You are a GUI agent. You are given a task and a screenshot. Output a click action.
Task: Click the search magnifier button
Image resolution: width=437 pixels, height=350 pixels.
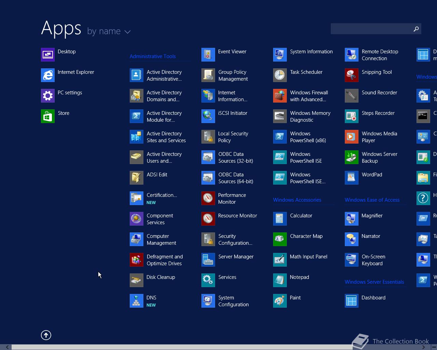coord(416,29)
